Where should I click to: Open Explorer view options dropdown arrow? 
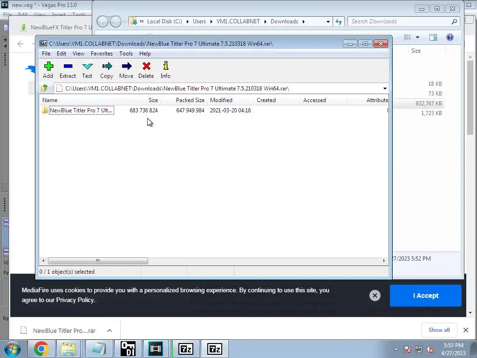pyautogui.click(x=417, y=37)
